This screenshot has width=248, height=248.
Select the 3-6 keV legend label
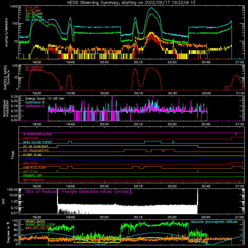32,7
